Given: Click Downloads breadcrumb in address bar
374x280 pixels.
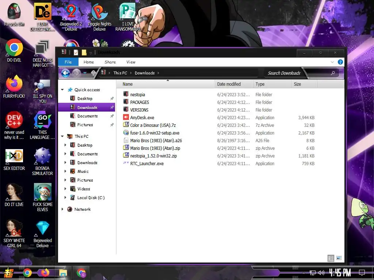Looking at the screenshot, I should coord(145,73).
